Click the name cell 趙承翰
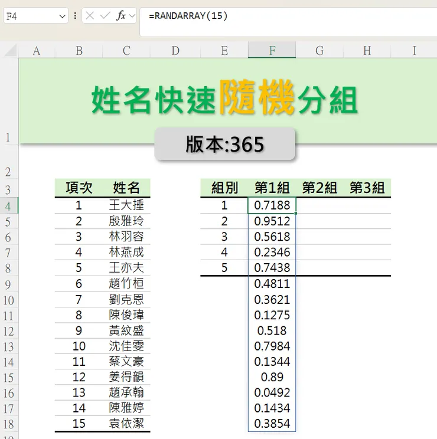 (x=126, y=392)
